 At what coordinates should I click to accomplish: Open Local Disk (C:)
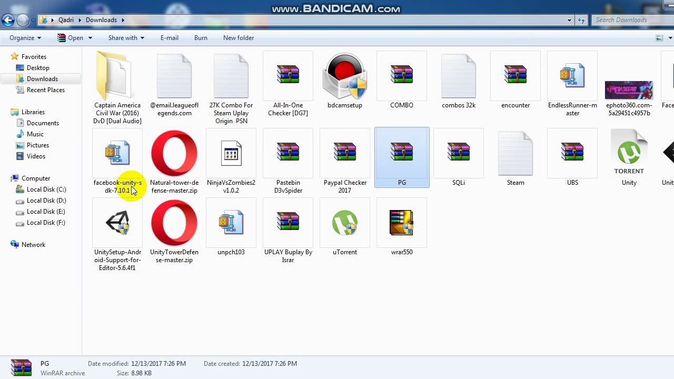pos(46,189)
